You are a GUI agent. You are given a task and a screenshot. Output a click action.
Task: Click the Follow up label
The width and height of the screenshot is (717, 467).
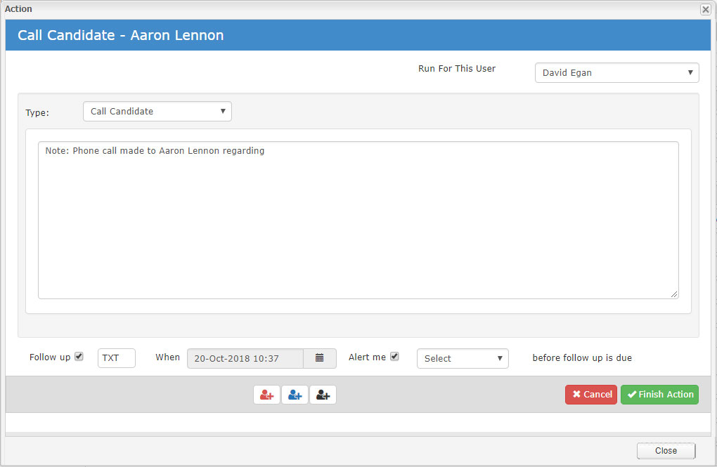50,357
